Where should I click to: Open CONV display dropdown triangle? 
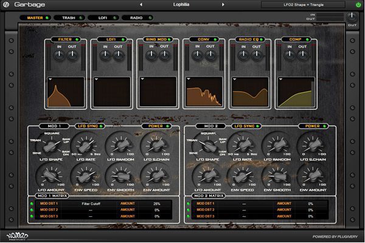point(189,80)
